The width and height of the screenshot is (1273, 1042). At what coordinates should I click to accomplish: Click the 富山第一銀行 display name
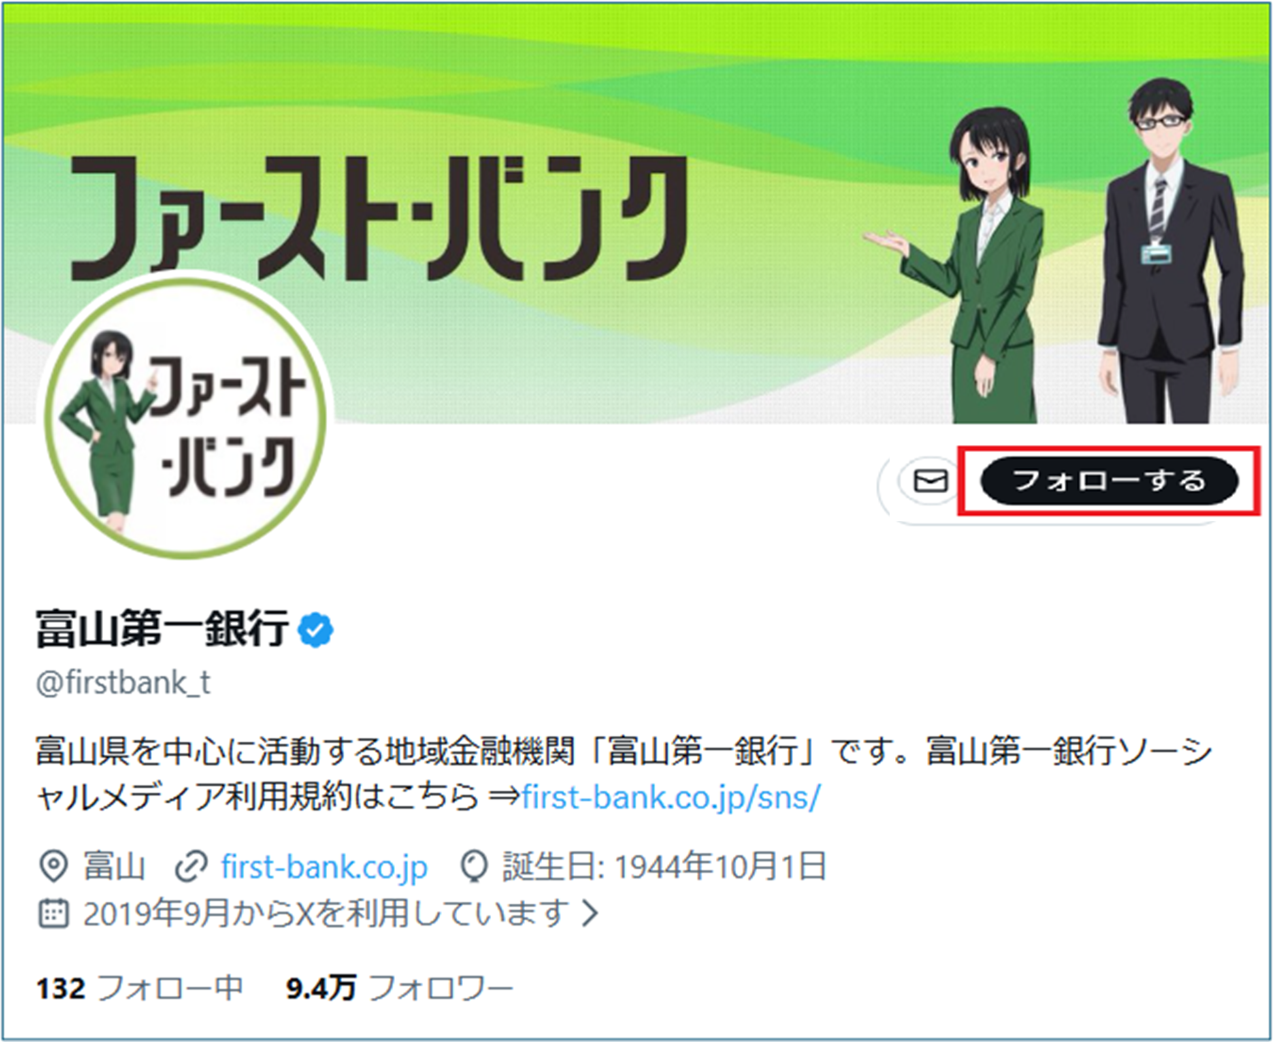click(163, 628)
